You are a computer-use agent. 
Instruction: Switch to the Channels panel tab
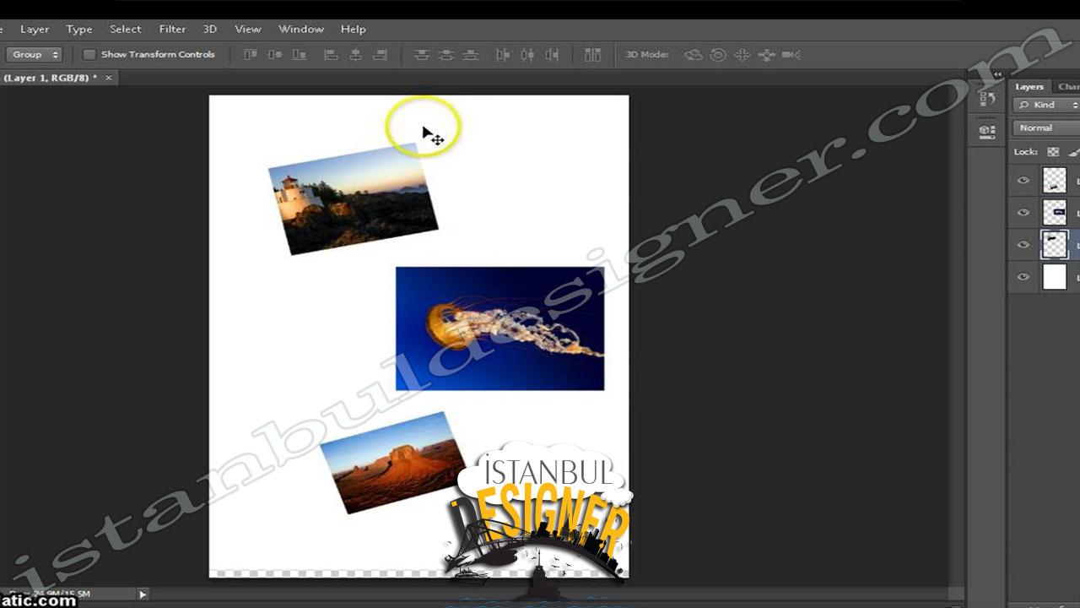click(x=1068, y=86)
